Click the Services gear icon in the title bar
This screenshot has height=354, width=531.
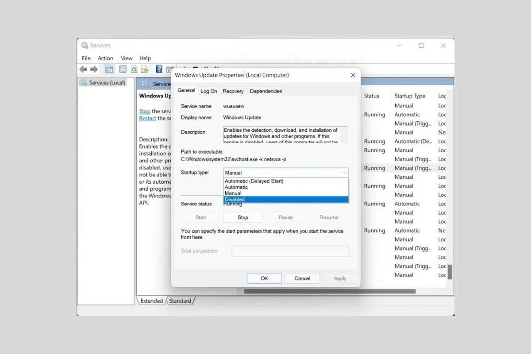point(85,45)
